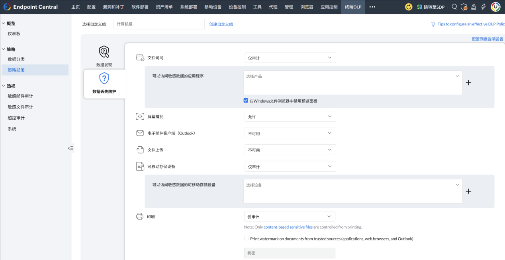The height and width of the screenshot is (260, 505).
Task: Uncheck 在Windows文件浏览器中禁用预览面板
Action: (x=246, y=100)
